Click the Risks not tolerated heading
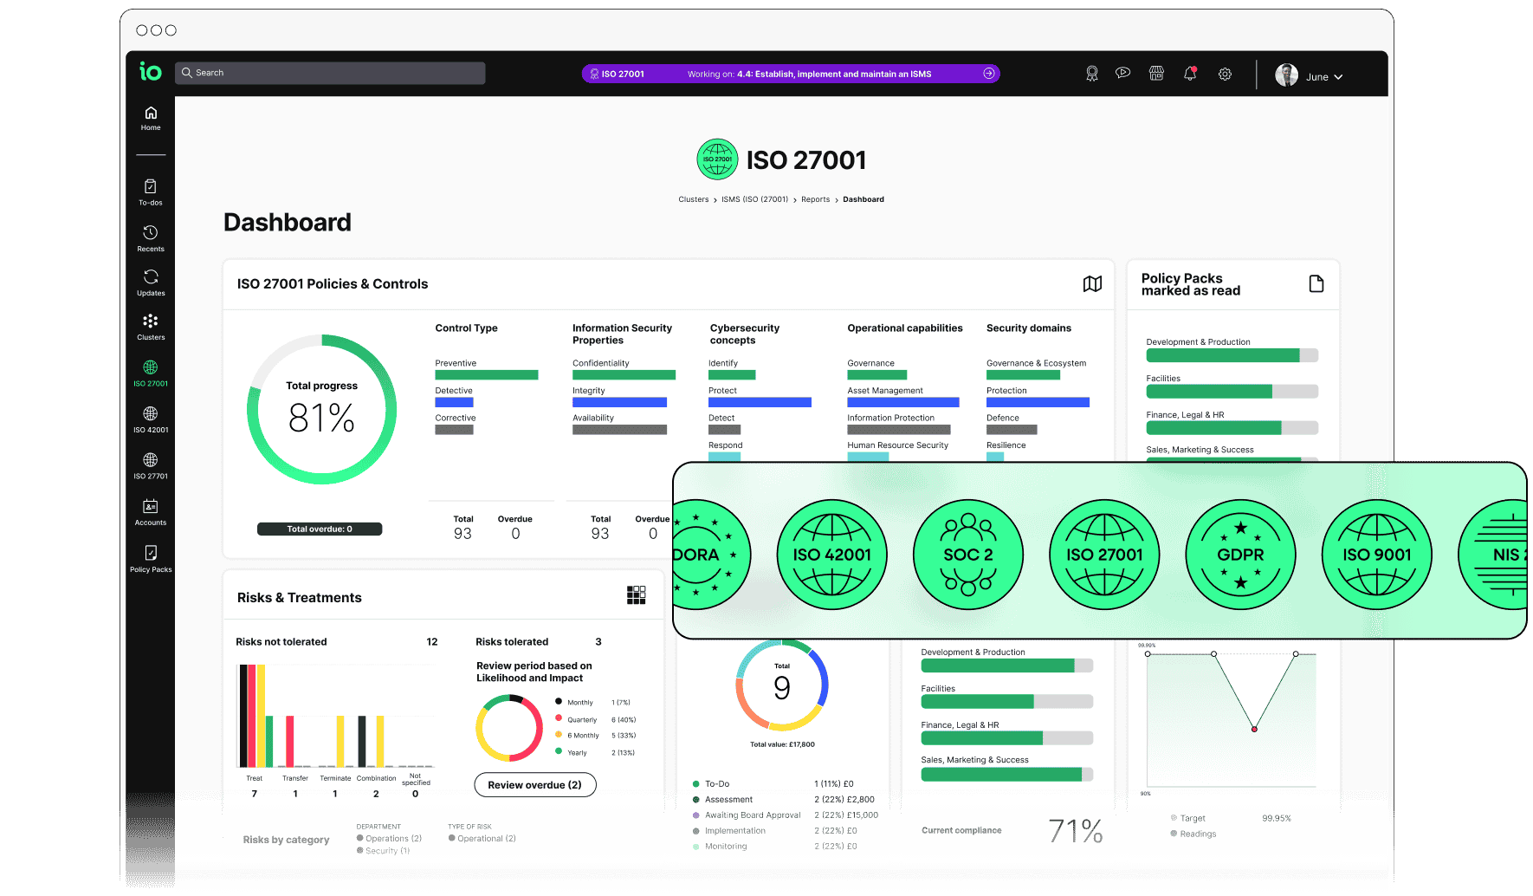 281,642
